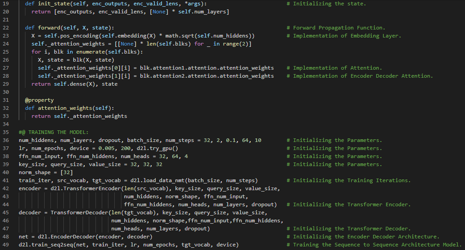Click the "Forward Propagation Function" comment
Screen dimensions: 465x250
coord(339,28)
